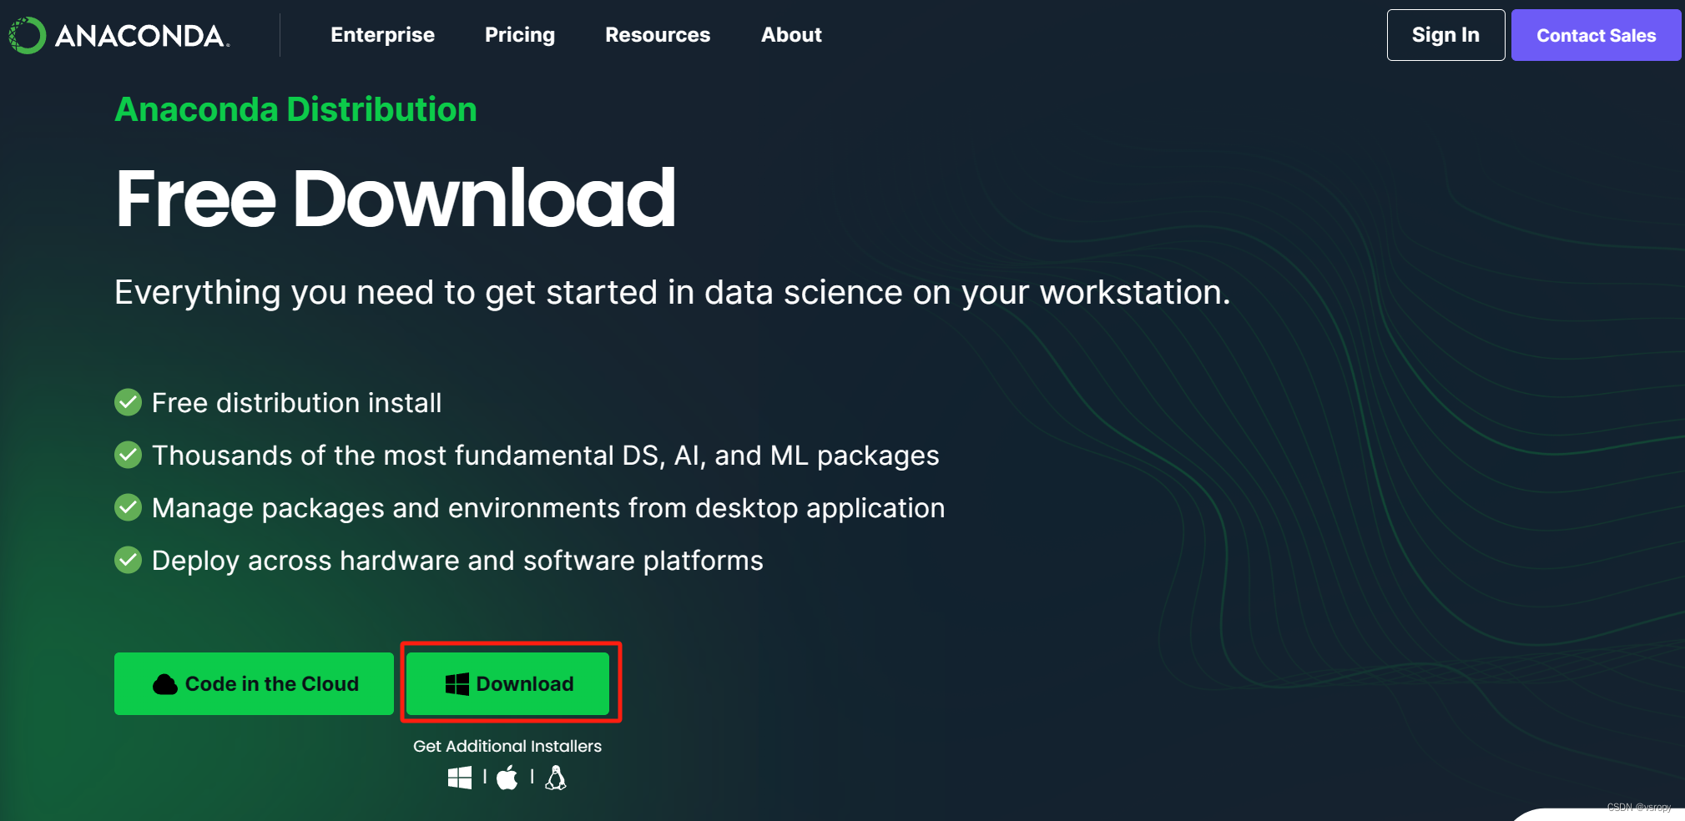1685x821 pixels.
Task: Click the Contact Sales button
Action: pyautogui.click(x=1596, y=35)
